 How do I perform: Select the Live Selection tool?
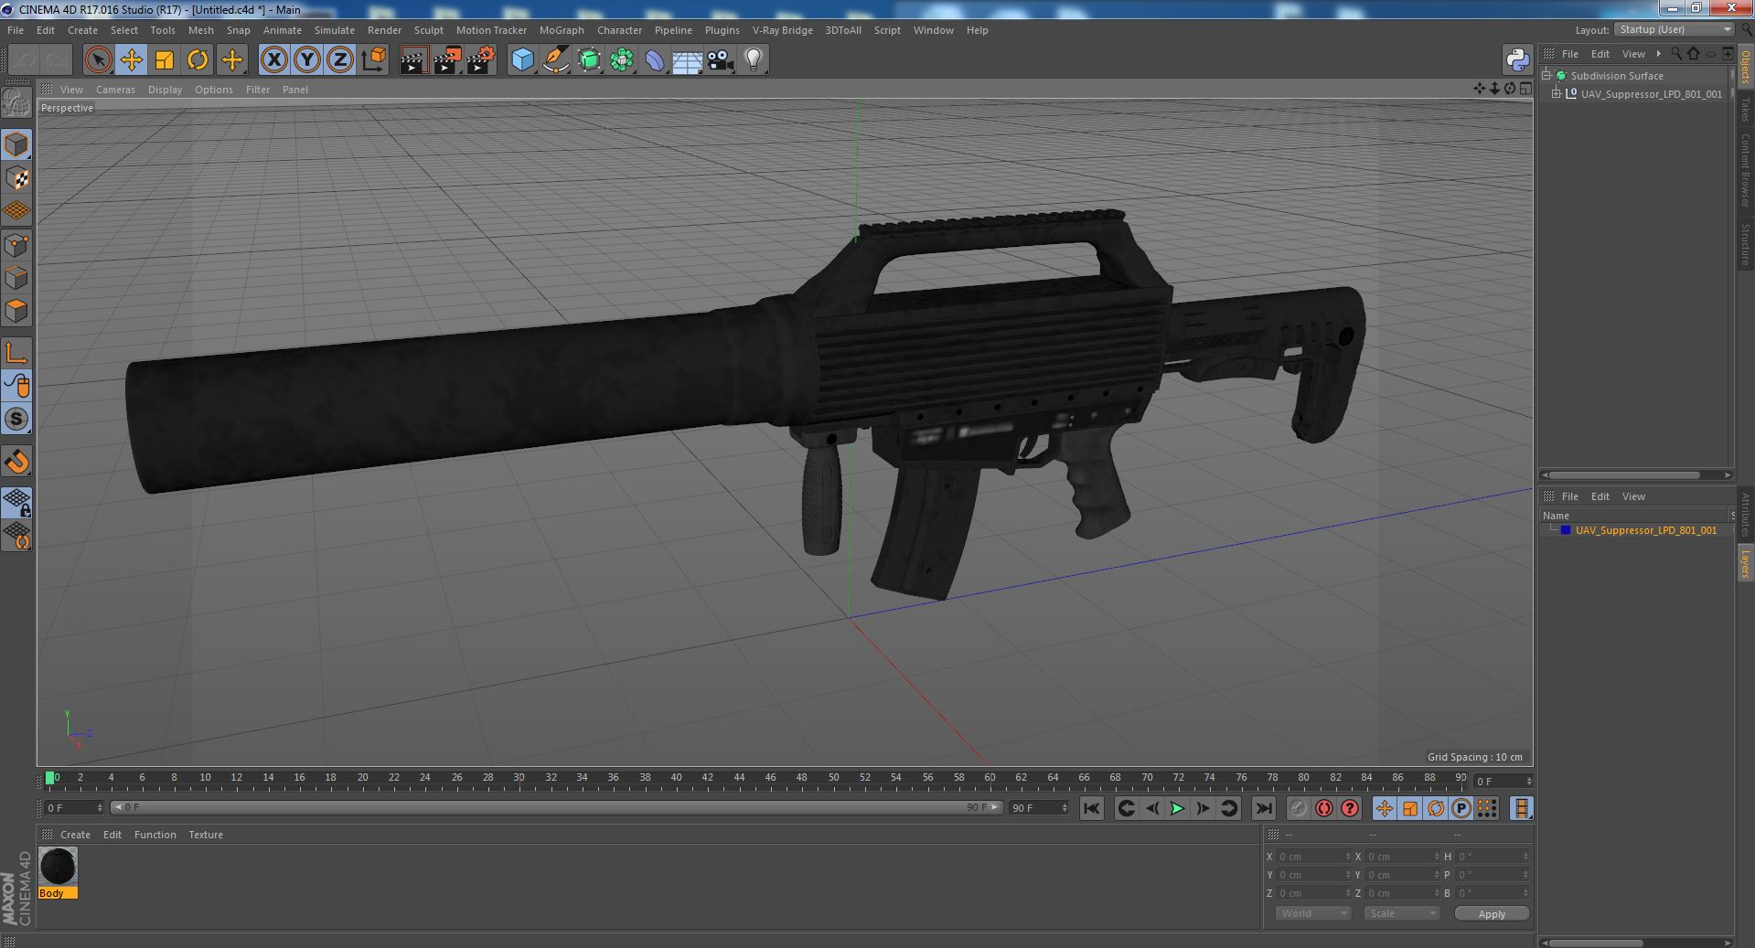[98, 60]
